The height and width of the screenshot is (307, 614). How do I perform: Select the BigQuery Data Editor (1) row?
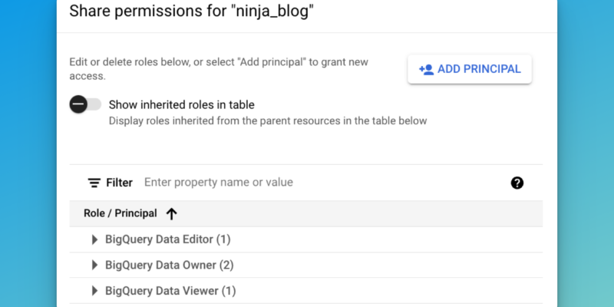click(306, 239)
